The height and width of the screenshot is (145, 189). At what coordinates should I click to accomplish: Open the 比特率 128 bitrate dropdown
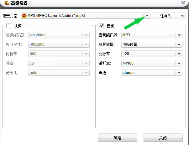click(x=179, y=54)
